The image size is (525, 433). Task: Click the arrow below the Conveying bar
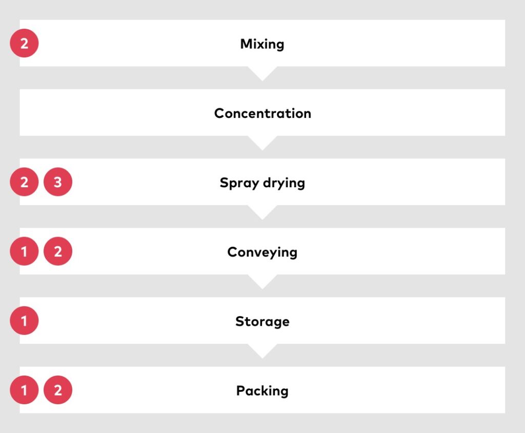point(262,281)
